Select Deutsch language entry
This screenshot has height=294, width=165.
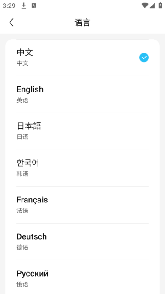(82, 242)
